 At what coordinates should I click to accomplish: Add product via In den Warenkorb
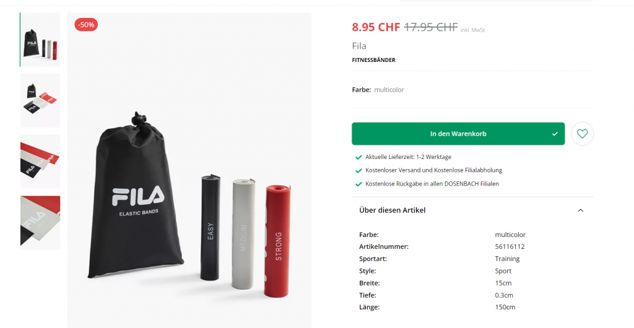coord(458,134)
